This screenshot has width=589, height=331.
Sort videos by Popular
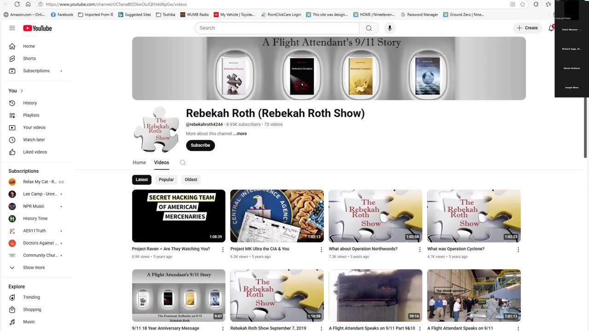(x=166, y=180)
